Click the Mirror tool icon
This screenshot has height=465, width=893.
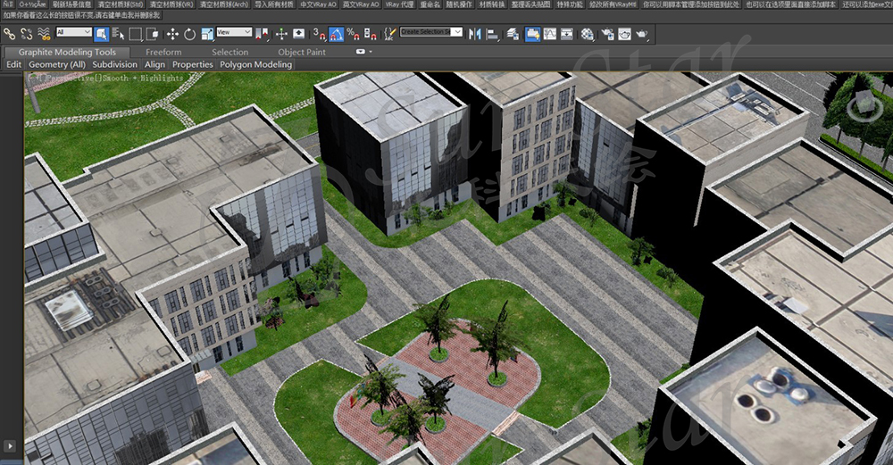pos(474,34)
